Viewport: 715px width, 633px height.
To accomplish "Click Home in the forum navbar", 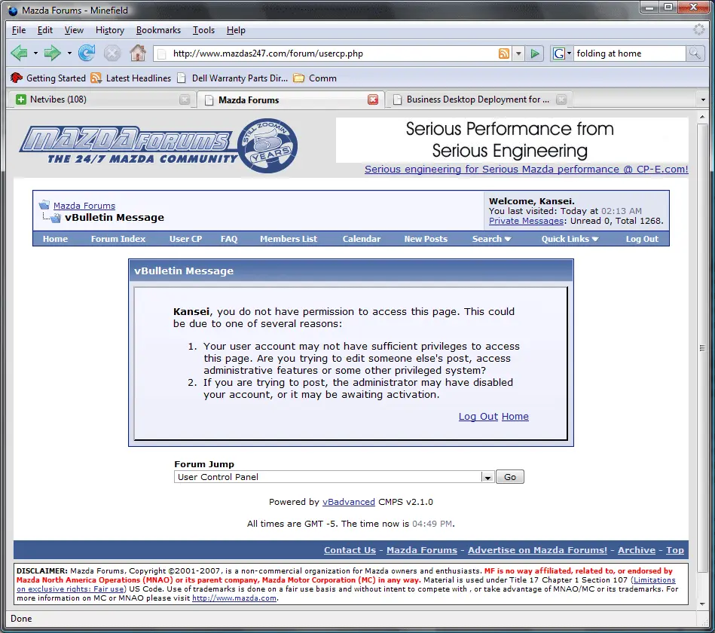I will click(x=55, y=239).
